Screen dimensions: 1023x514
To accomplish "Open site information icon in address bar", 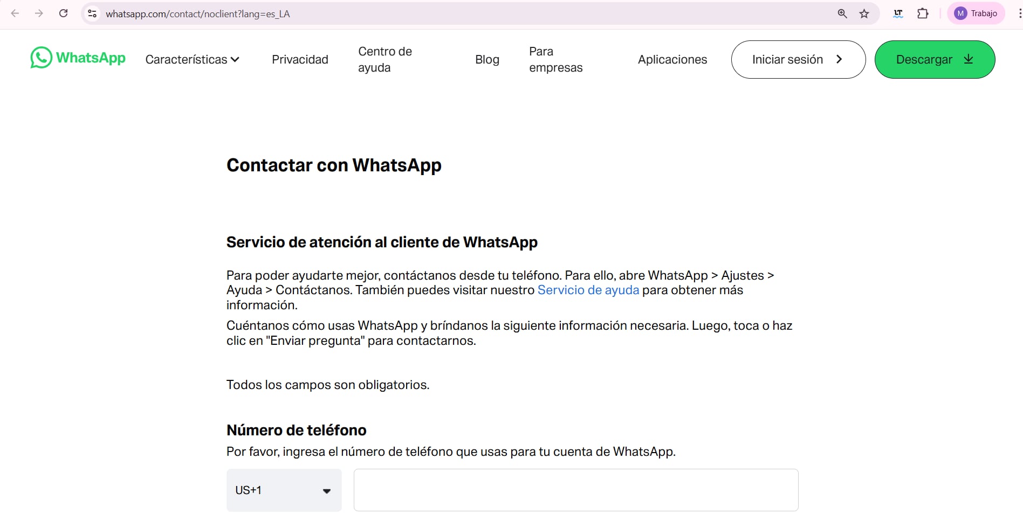I will click(92, 13).
